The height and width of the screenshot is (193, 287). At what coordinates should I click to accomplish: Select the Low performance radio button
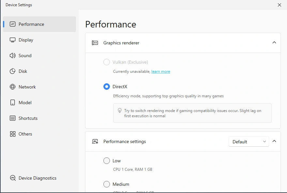pos(107,161)
